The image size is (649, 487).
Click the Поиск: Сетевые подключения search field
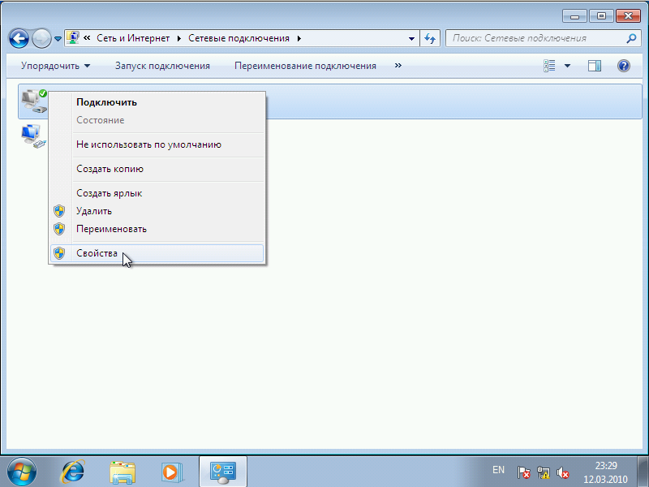(535, 38)
